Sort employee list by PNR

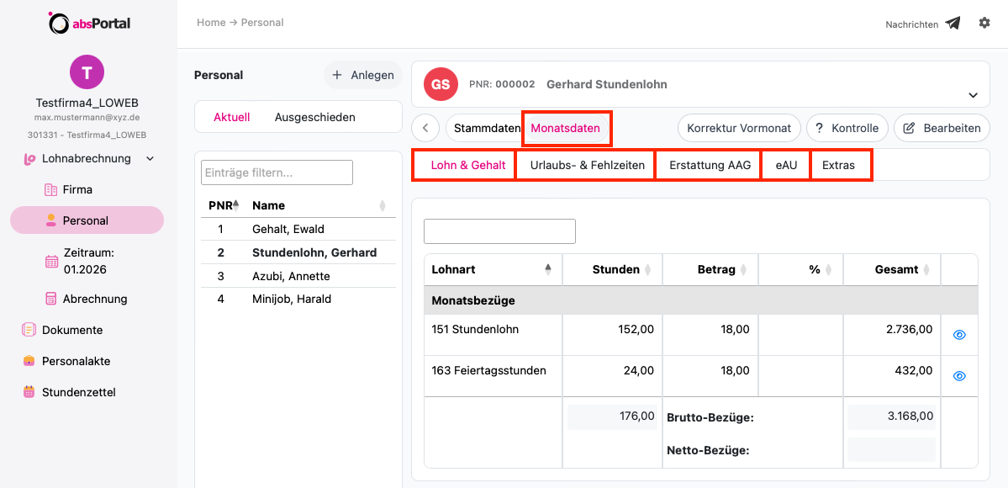[224, 205]
